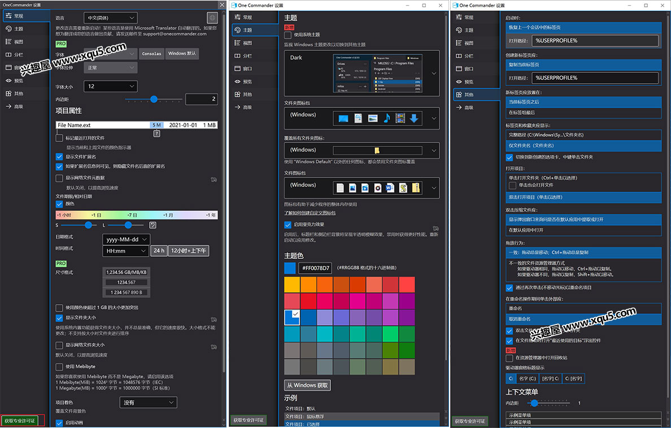Open the 高级 tab in the 其他-page window
This screenshot has width=671, height=428.
476,107
